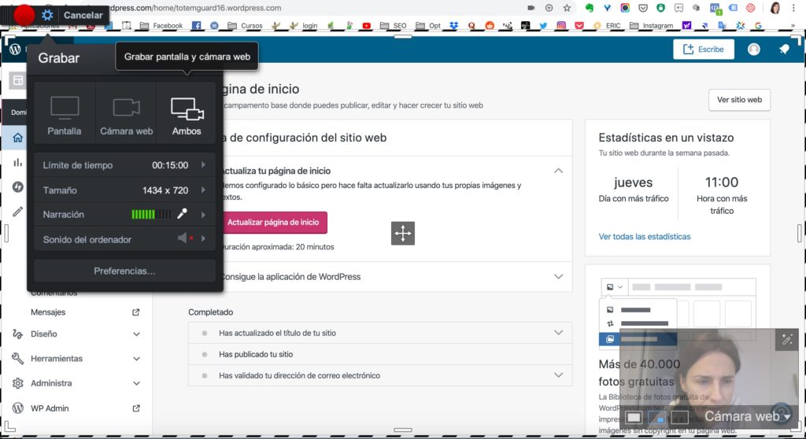This screenshot has height=439, width=806.
Task: Click the Escribe button in WordPress header
Action: coord(703,50)
